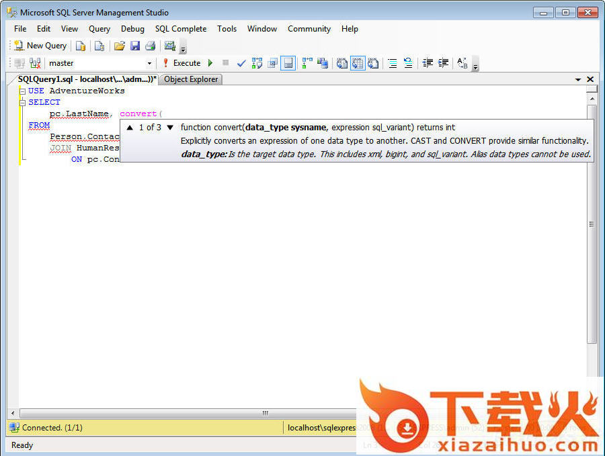Click the Connect icon in the SQL editor toolbar
Screen dimensions: 605x456
click(19, 63)
